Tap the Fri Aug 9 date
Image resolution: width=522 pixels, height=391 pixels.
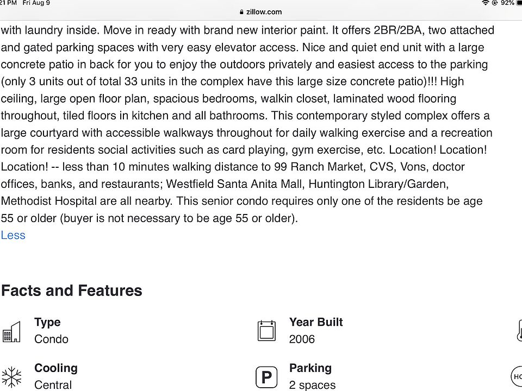click(36, 3)
